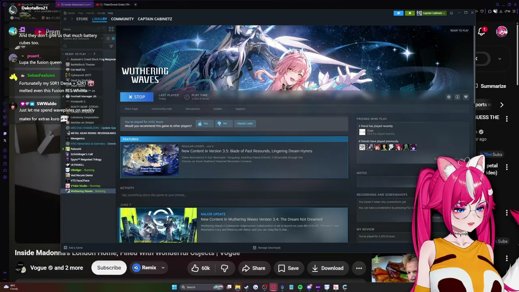Open Steam from the taskbar
The width and height of the screenshot is (519, 292).
(x=247, y=287)
